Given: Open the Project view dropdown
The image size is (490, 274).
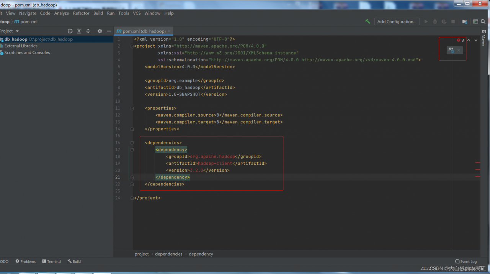Looking at the screenshot, I should click(17, 31).
